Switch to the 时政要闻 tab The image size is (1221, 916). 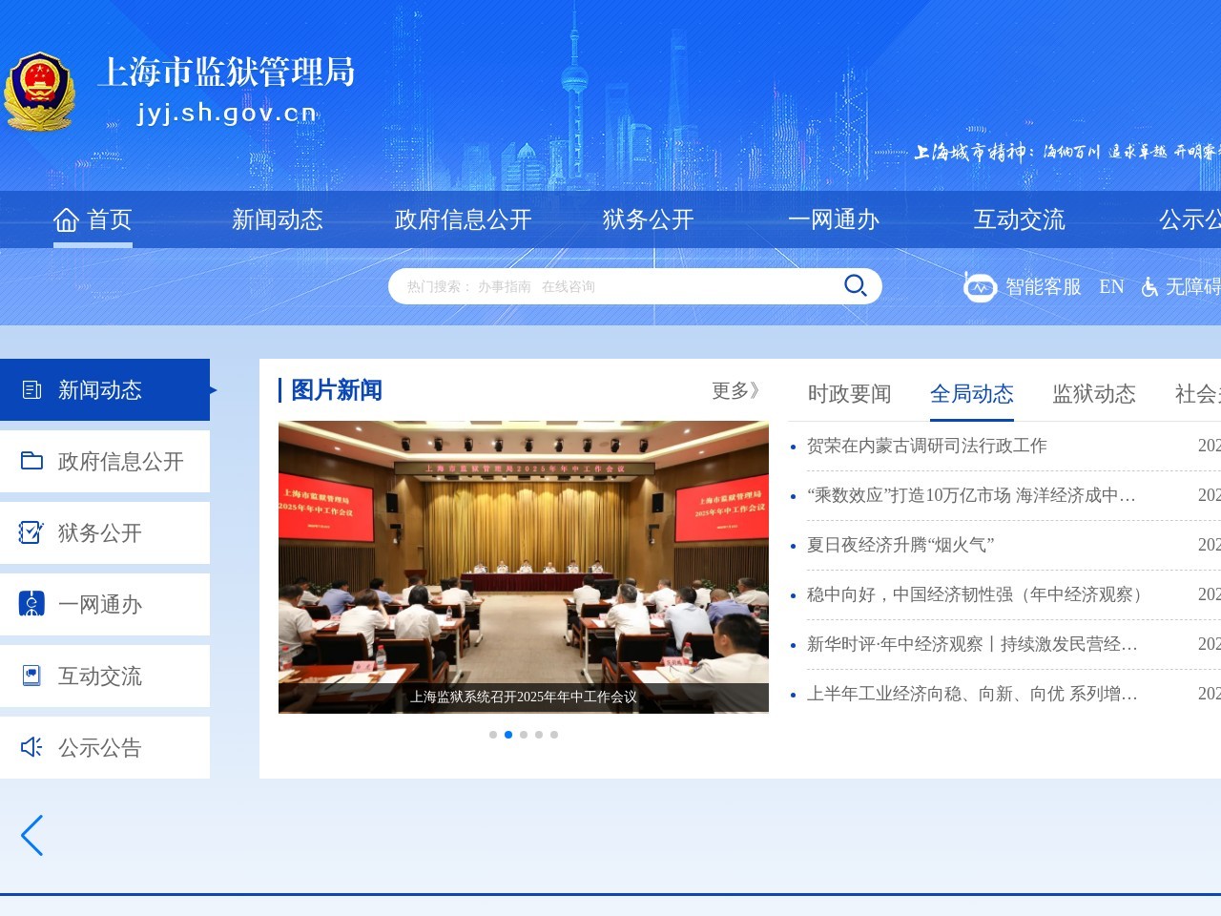point(849,394)
